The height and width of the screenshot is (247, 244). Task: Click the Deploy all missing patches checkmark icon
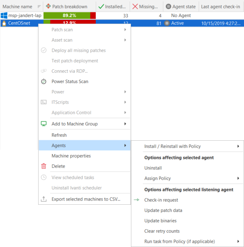(44, 50)
